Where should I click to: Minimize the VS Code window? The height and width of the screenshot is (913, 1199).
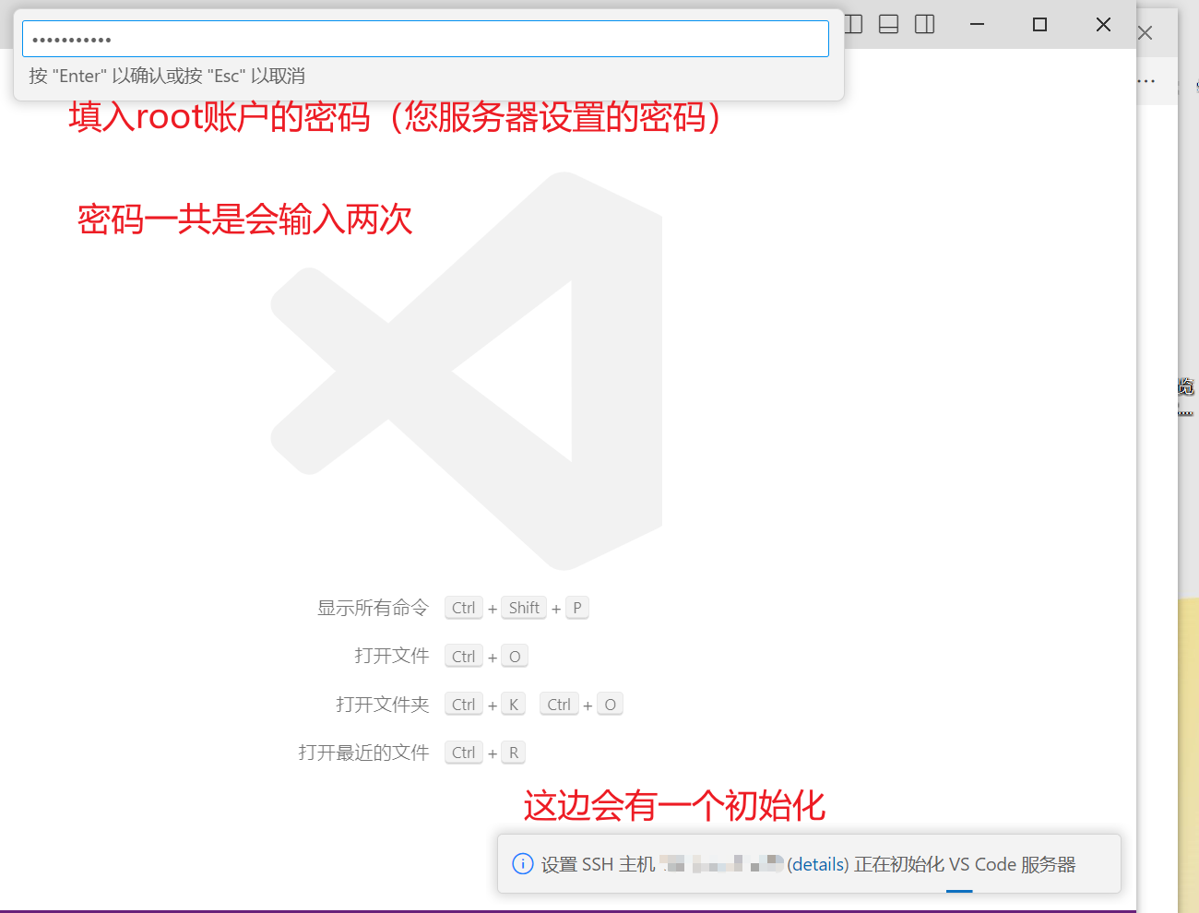tap(978, 24)
